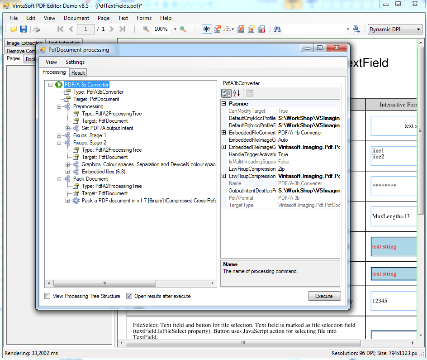Go to the next page arrow
427x360 pixels.
pos(111,29)
